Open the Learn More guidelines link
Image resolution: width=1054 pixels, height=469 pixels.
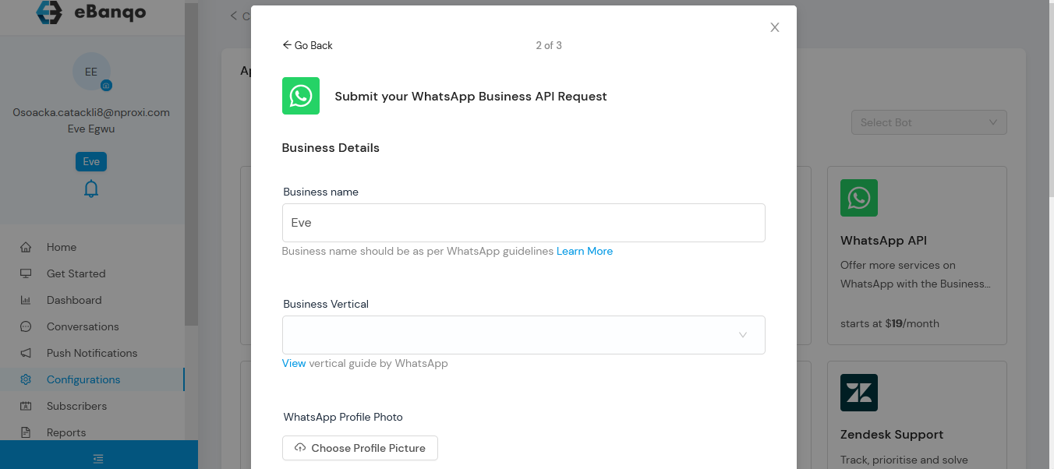[584, 251]
